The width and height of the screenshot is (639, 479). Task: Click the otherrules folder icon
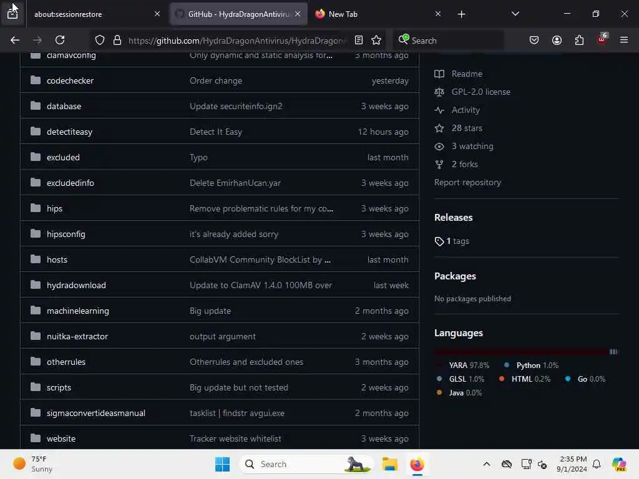(36, 361)
